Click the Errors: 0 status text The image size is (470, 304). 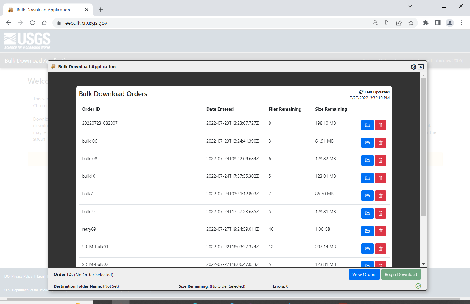coord(280,286)
